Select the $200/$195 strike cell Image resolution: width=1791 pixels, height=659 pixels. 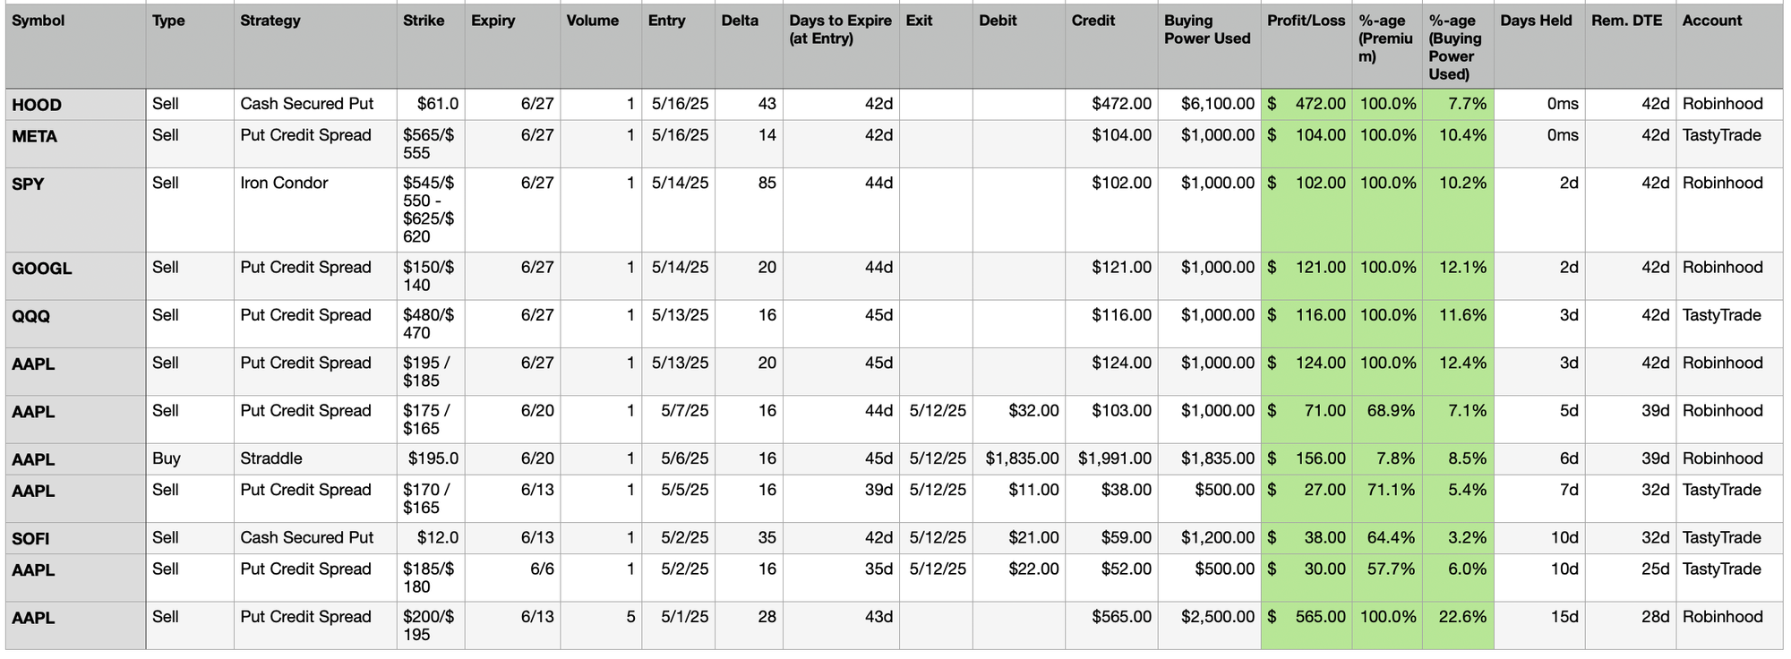pyautogui.click(x=431, y=625)
